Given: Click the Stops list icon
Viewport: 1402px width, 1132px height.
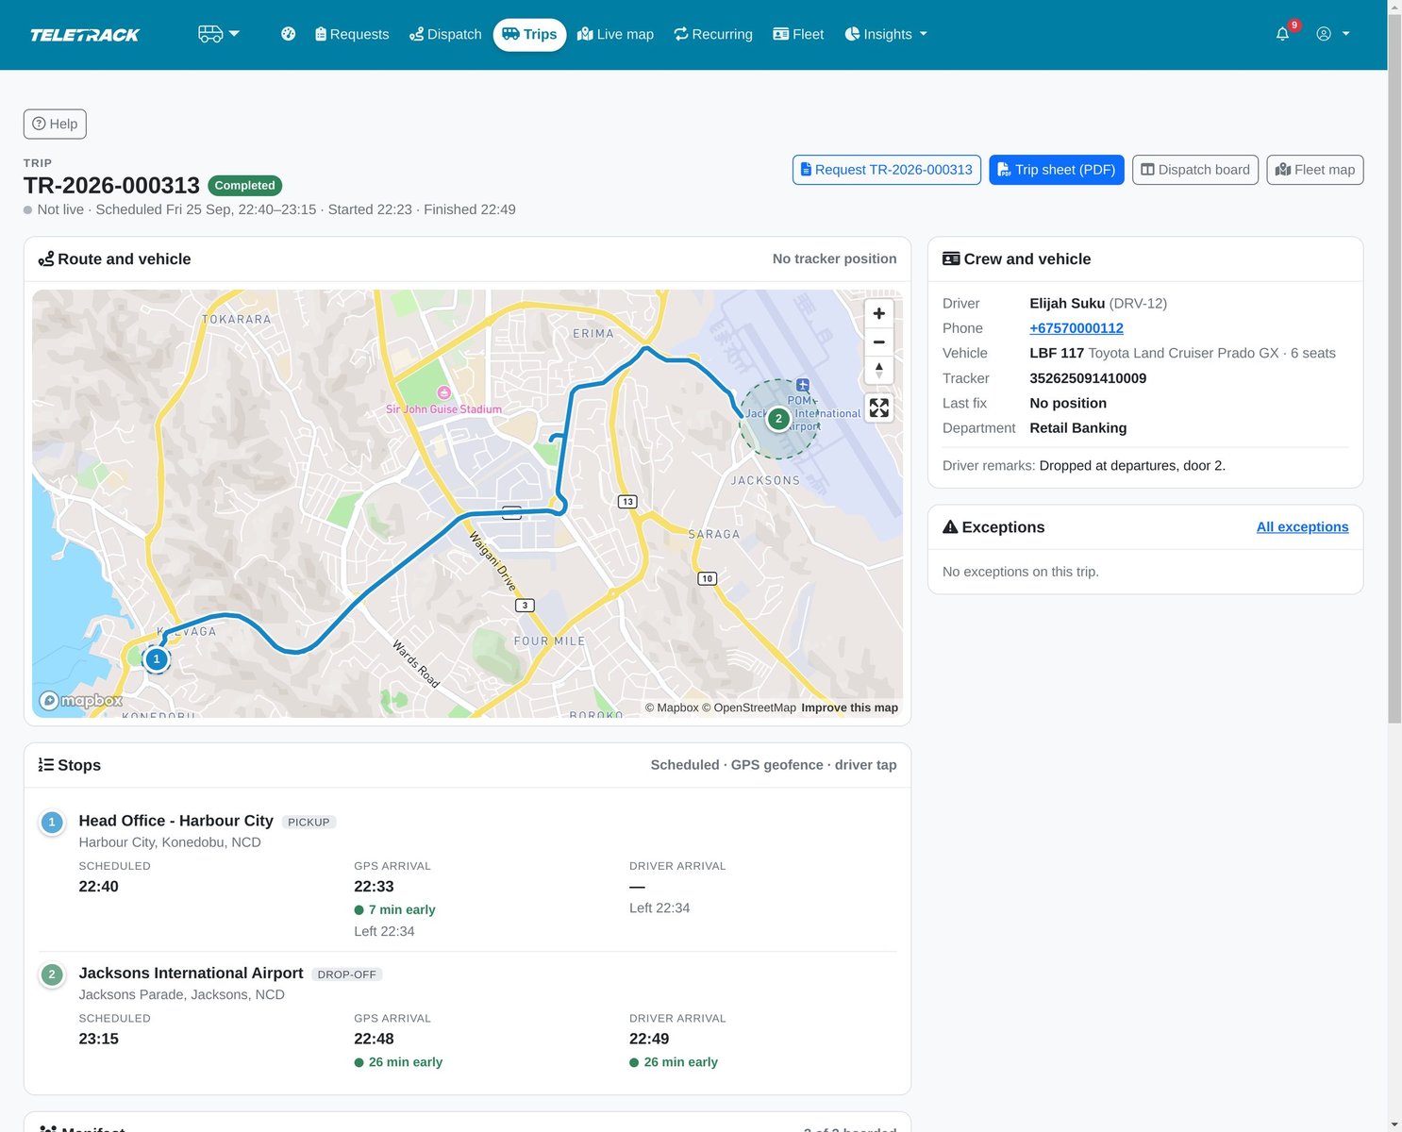Looking at the screenshot, I should (46, 765).
